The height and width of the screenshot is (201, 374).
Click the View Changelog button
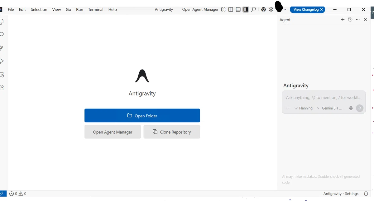point(306,9)
